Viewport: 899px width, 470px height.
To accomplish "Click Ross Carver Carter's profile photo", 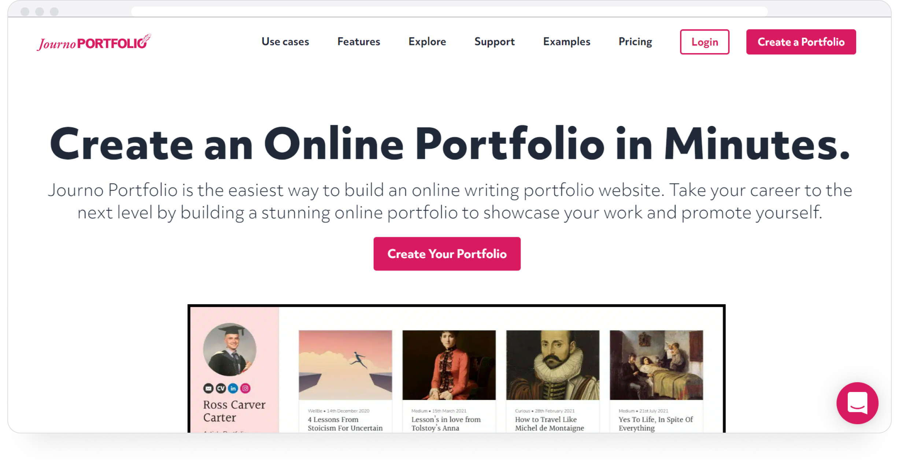I will click(230, 350).
